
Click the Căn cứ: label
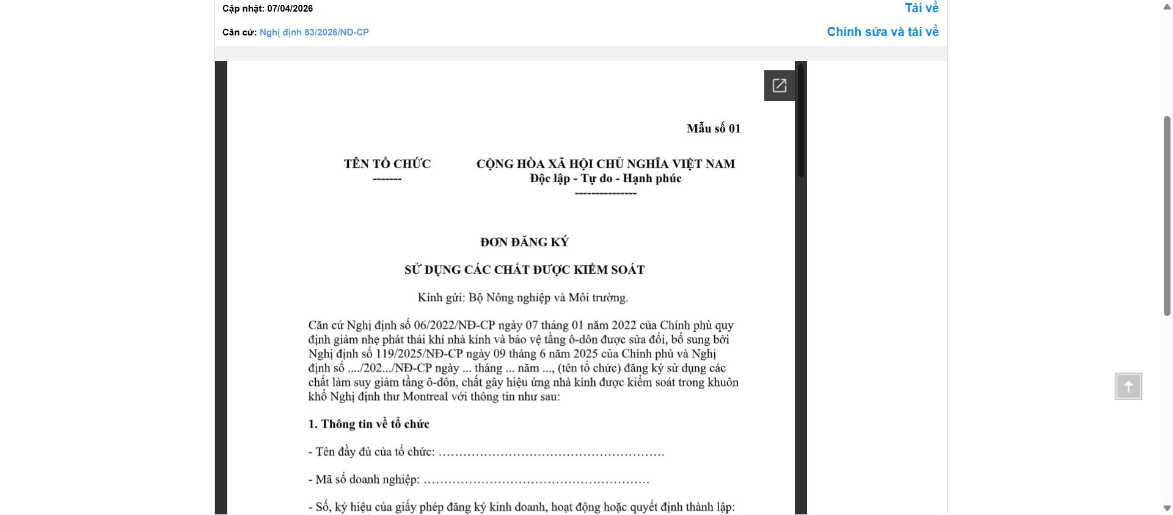coord(239,32)
